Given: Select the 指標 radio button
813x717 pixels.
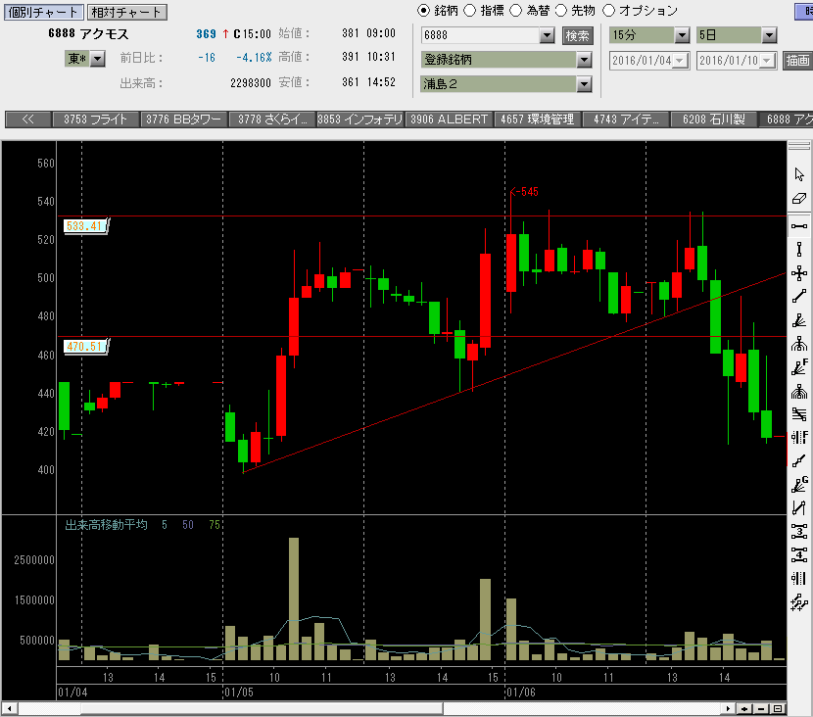Looking at the screenshot, I should [x=469, y=11].
